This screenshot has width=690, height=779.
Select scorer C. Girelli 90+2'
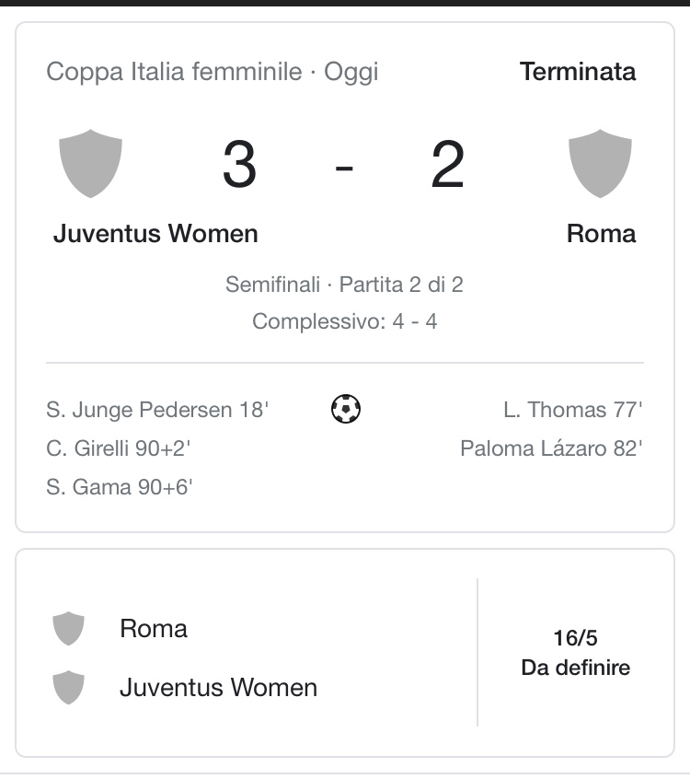(118, 448)
